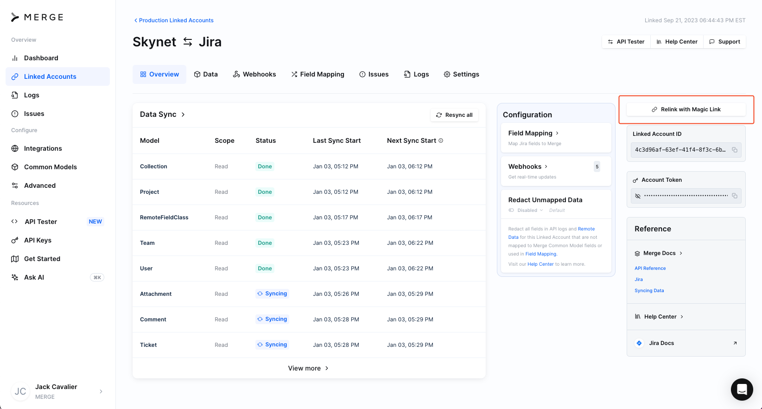Screen dimensions: 762x409
Task: Expand Jack Cavalier account menu
Action: (101, 391)
